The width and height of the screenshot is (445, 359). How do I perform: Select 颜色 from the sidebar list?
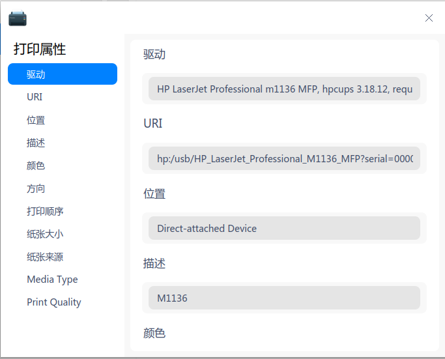pos(36,165)
